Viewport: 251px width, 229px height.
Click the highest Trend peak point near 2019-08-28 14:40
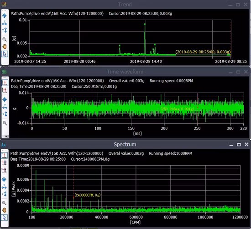(145, 24)
